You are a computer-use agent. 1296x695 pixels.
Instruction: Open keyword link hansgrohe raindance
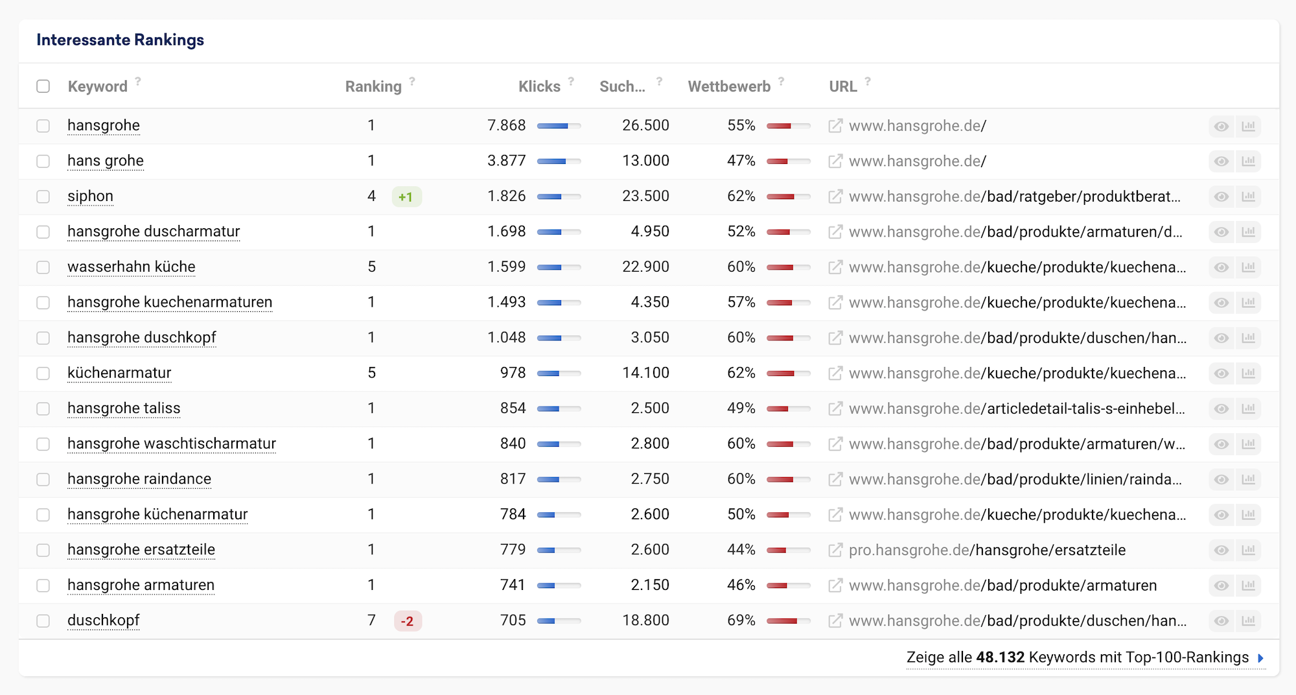pos(139,479)
